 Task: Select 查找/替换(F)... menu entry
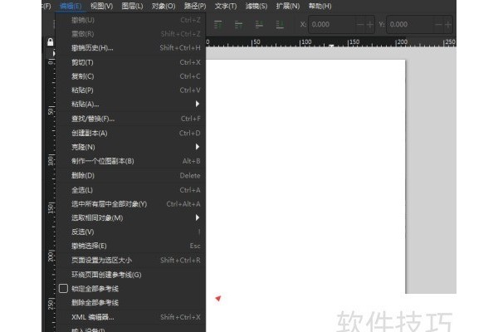click(131, 119)
